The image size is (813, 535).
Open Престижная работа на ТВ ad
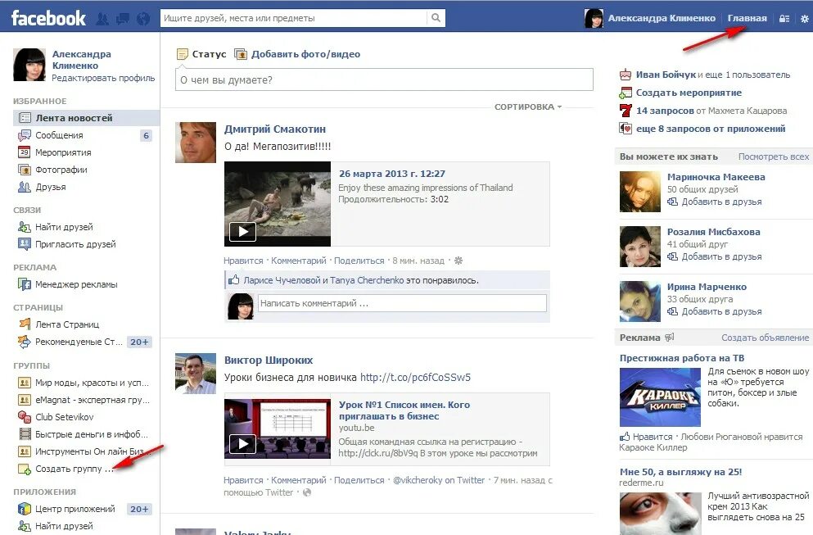[x=682, y=358]
